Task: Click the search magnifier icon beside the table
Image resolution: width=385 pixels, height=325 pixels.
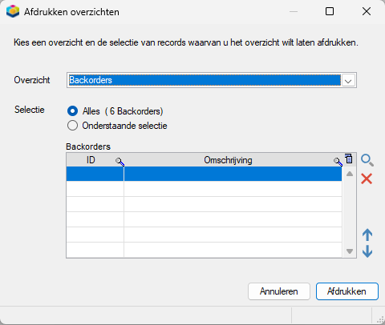Action: (x=367, y=160)
